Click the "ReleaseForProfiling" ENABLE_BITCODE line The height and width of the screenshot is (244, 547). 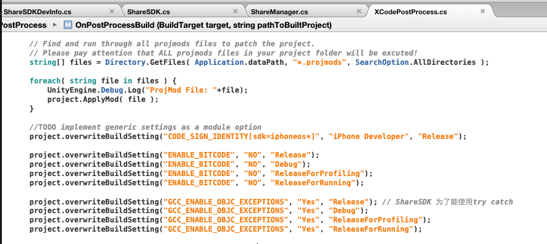(201, 173)
